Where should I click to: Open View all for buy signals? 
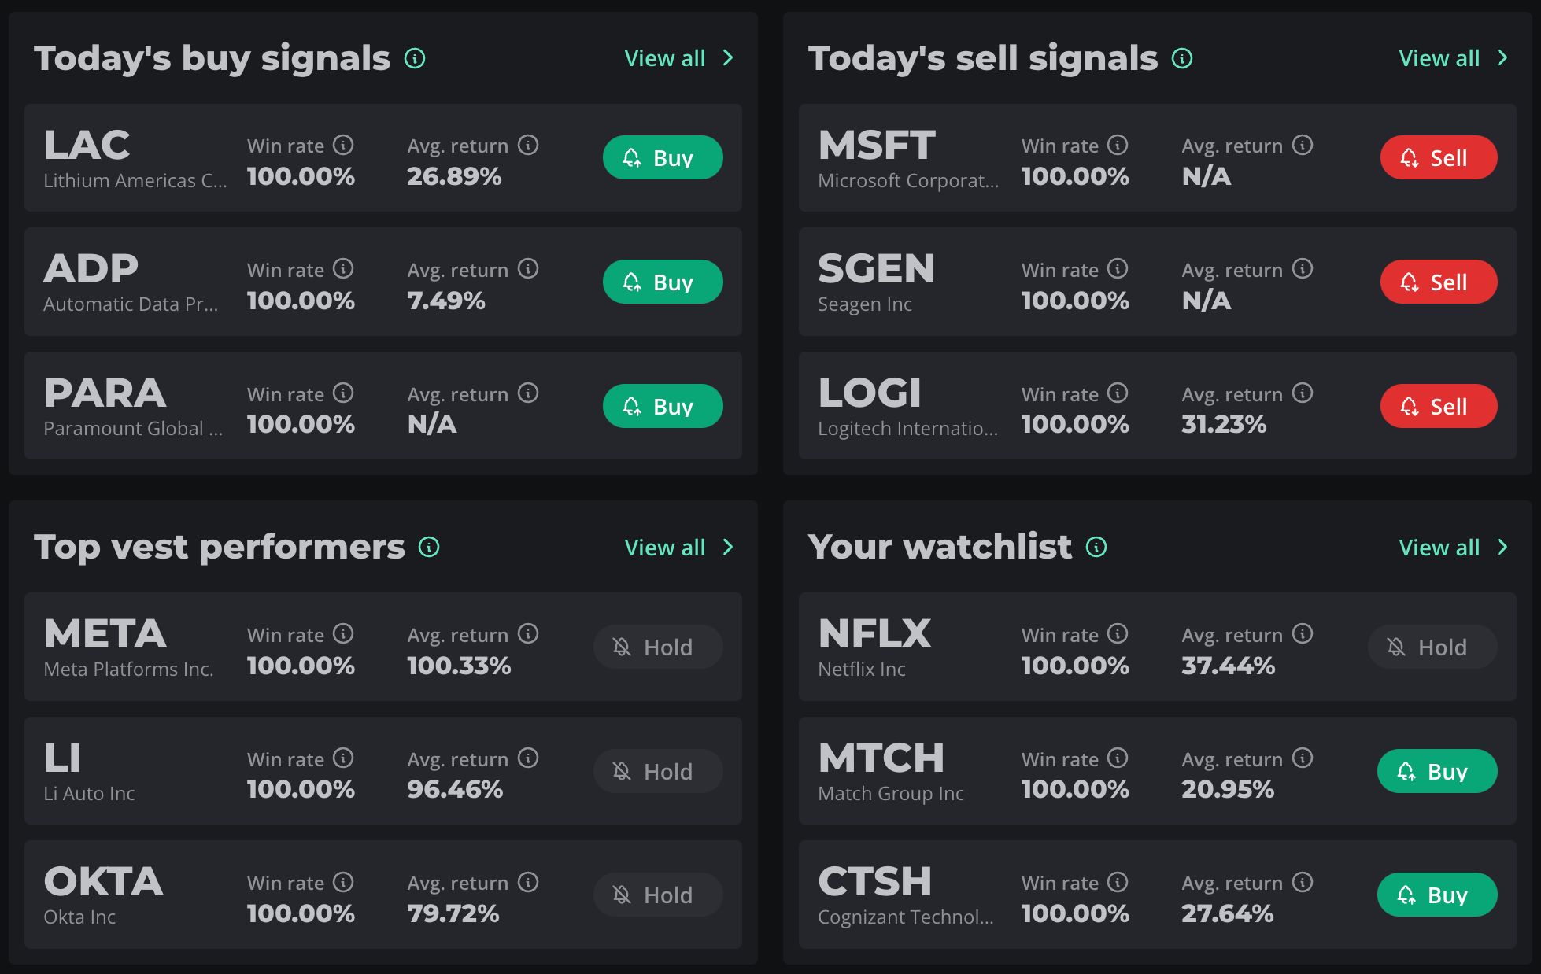tap(678, 58)
